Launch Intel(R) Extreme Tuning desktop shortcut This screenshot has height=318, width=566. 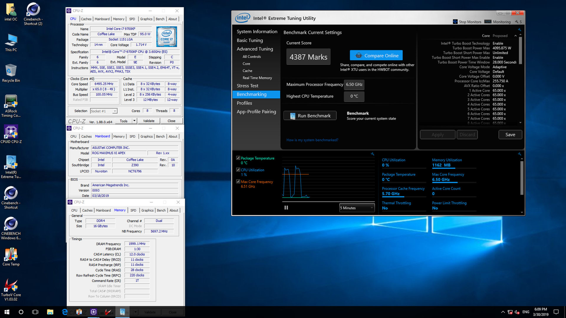(11, 167)
